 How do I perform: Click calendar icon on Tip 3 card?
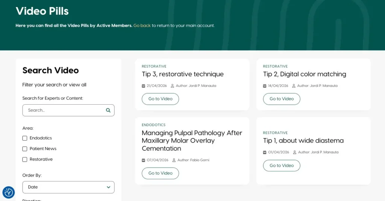[143, 86]
